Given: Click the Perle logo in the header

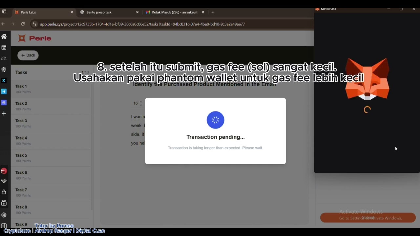Looking at the screenshot, I should pyautogui.click(x=35, y=38).
